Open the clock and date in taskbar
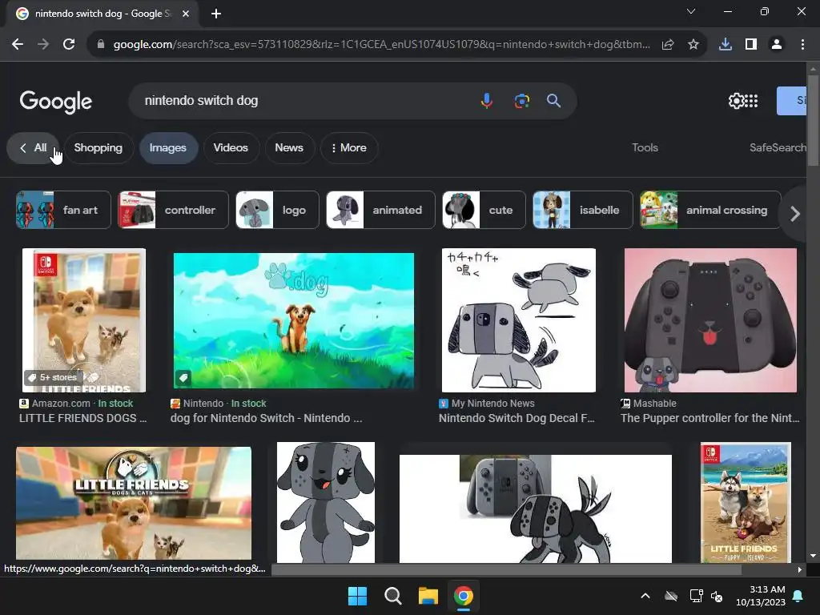Screen dimensions: 820x615 click(761, 596)
